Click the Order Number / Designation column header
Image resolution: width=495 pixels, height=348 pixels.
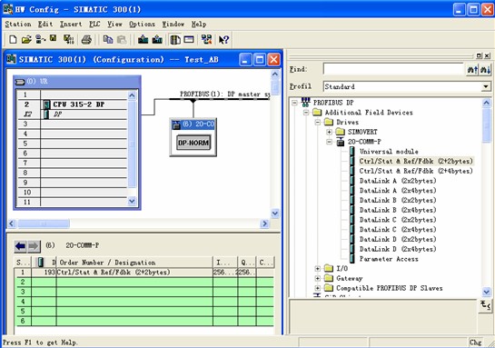point(134,262)
